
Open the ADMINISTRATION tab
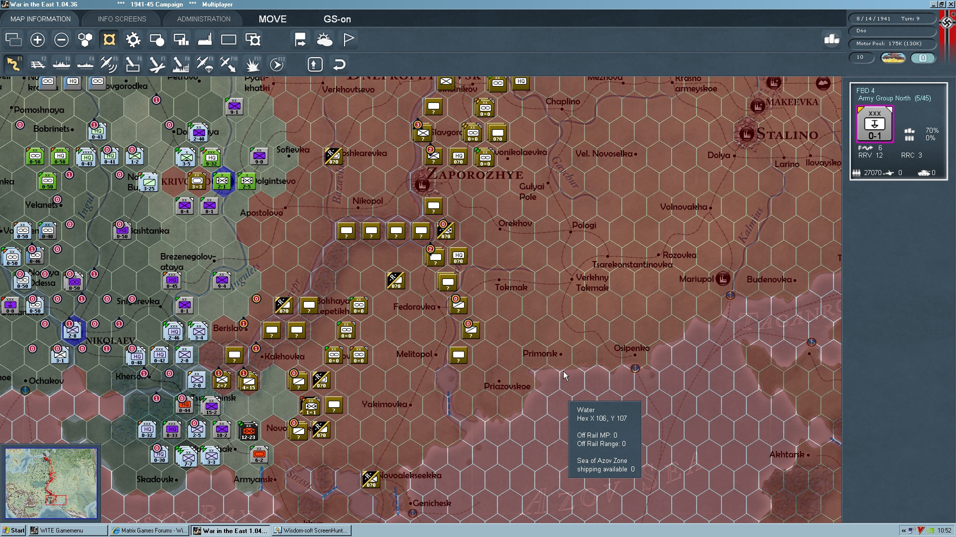pyautogui.click(x=204, y=19)
